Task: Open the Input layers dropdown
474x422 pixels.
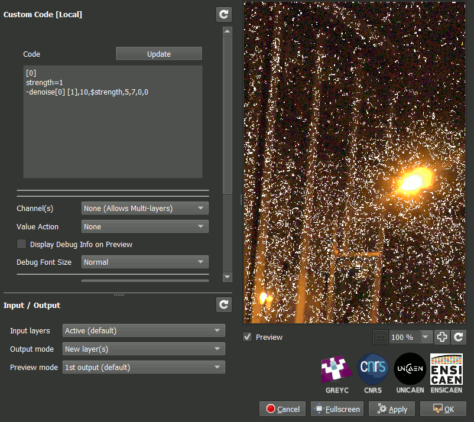Action: tap(144, 330)
